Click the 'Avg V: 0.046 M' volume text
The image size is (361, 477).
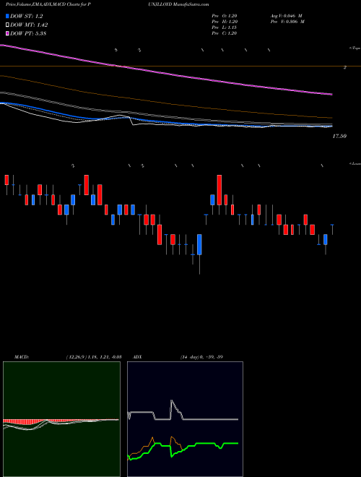pyautogui.click(x=286, y=16)
